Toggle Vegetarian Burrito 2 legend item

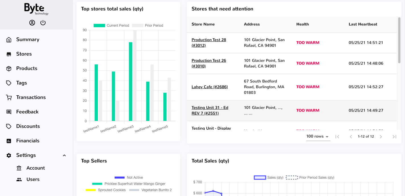pos(150,190)
